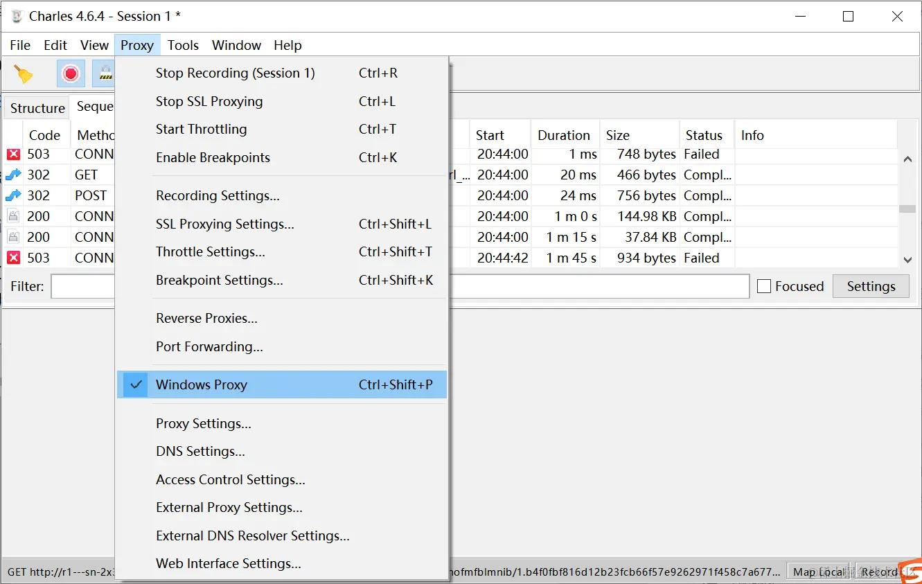
Task: Open Access Control Settings...
Action: pos(282,479)
